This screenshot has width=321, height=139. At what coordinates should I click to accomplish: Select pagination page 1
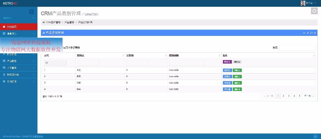278,96
